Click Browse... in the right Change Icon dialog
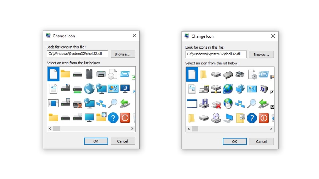 (x=261, y=55)
